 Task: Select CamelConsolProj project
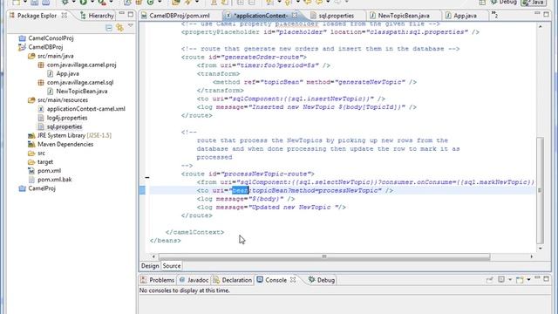click(51, 38)
